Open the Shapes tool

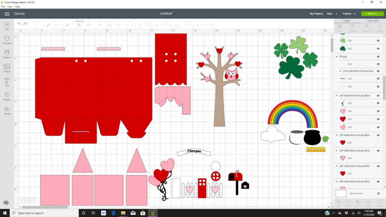tap(7, 96)
